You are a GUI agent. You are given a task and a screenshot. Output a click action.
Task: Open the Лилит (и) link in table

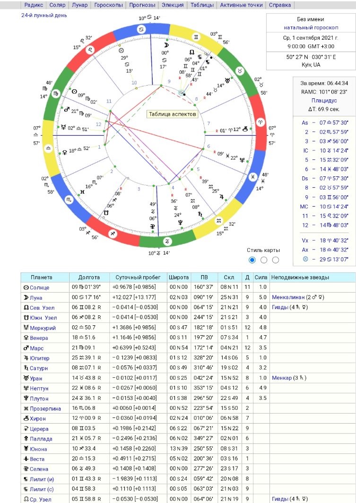coord(42,479)
